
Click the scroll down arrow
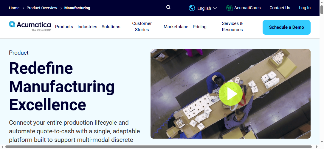pos(322,142)
